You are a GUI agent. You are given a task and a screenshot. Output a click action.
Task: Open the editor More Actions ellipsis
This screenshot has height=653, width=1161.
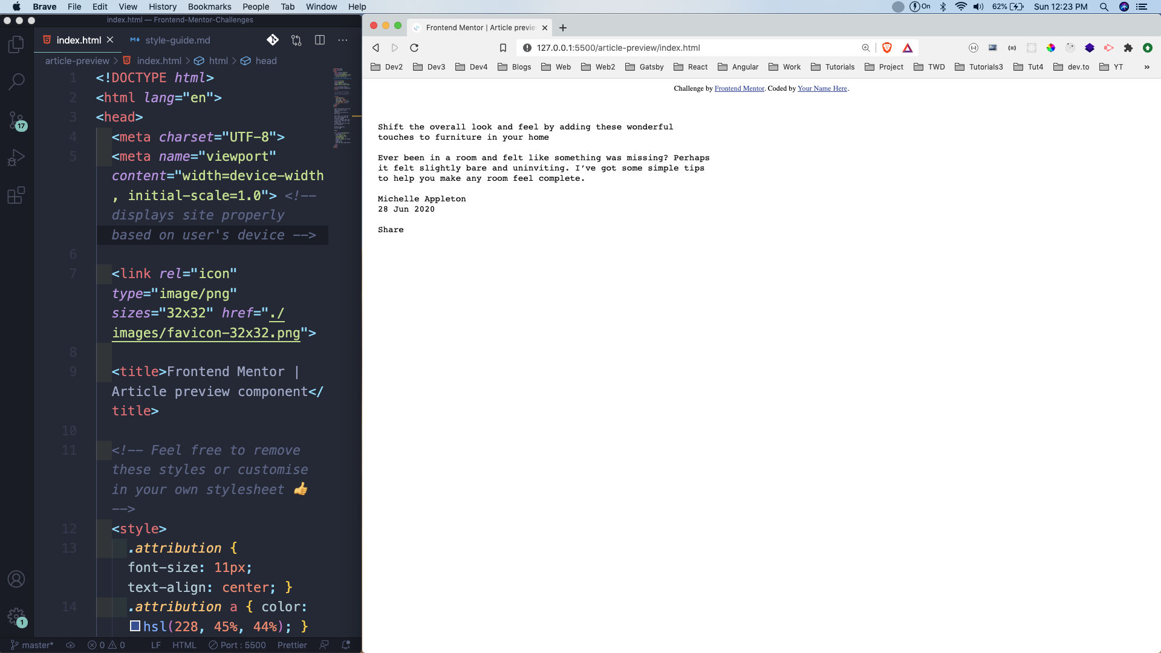tap(343, 40)
